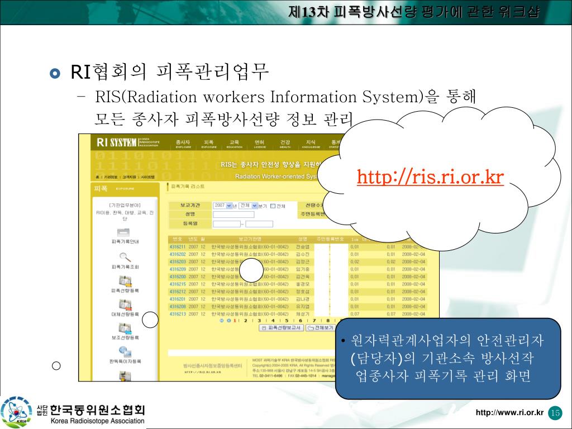Click the 전체보기 button

tap(320, 328)
